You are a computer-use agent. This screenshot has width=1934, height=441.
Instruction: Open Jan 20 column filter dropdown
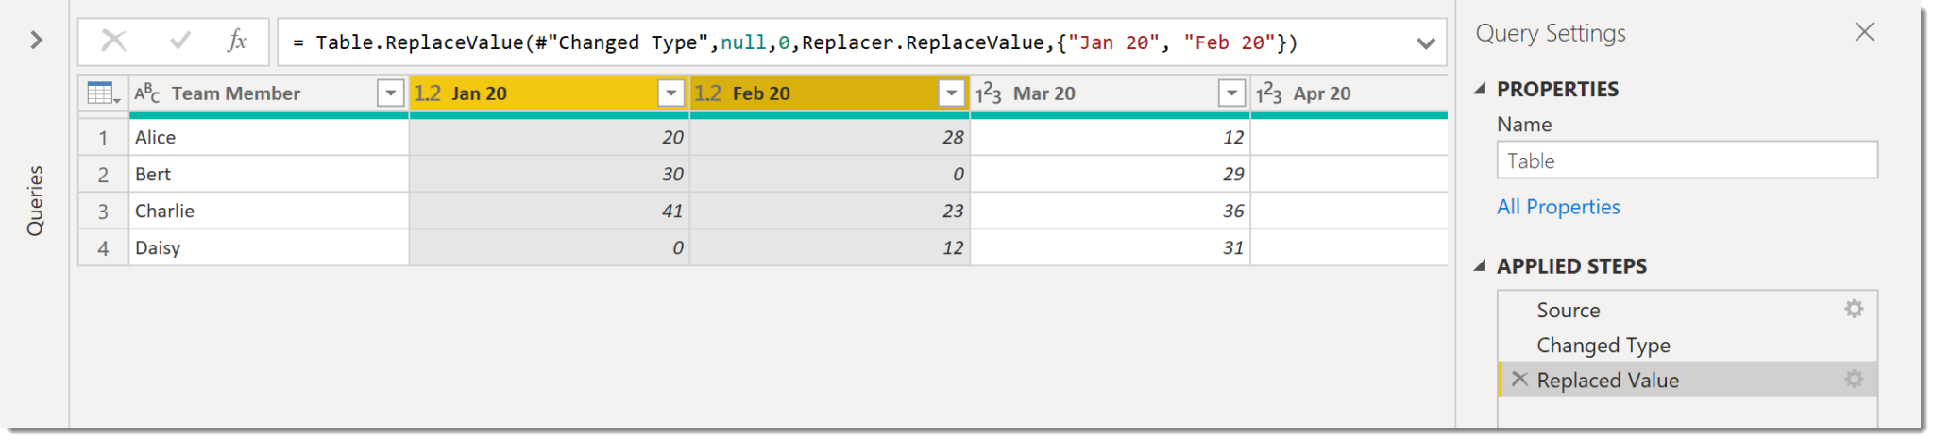pyautogui.click(x=670, y=93)
